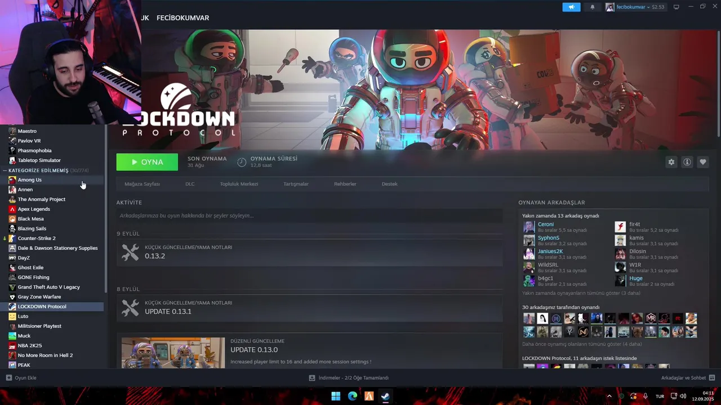Screen dimensions: 721x405
Task: Open friend Janiues2K's profile
Action: tap(550, 251)
